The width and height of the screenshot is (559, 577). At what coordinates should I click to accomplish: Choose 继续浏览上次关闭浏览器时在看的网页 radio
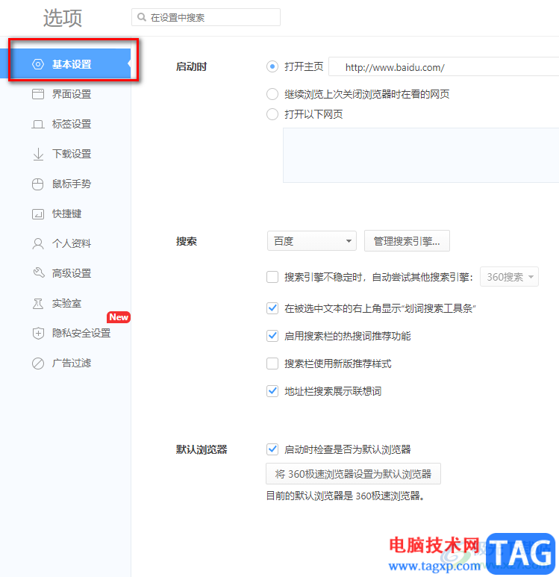[x=272, y=94]
